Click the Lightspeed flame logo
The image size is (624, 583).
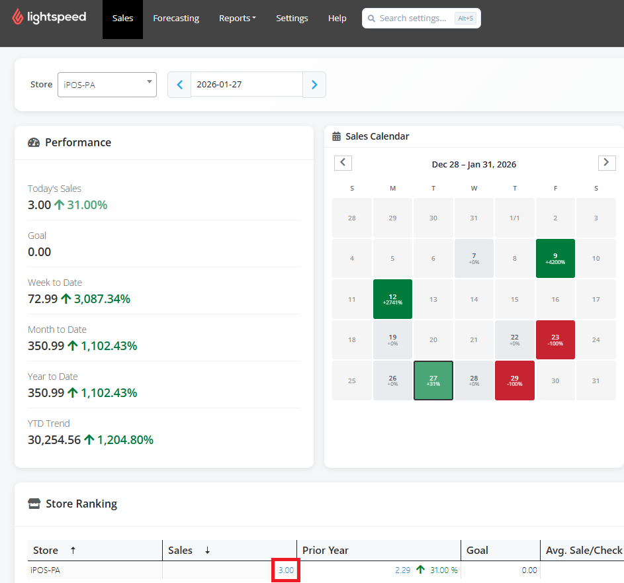pos(17,17)
